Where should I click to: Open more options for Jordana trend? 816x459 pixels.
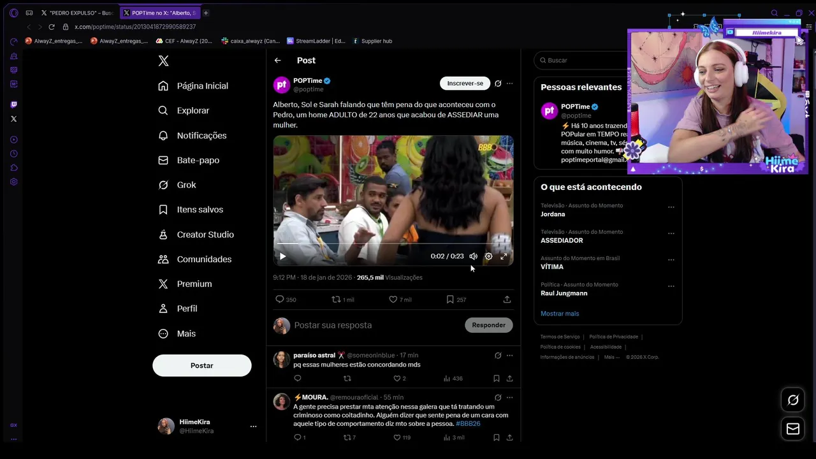point(671,207)
